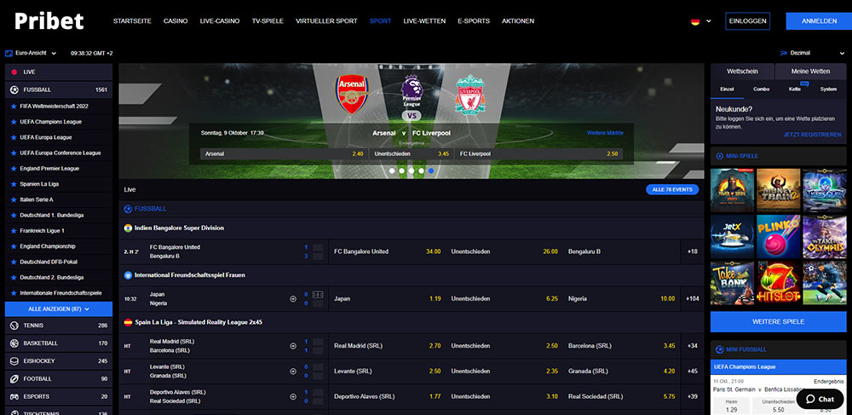
Task: Open the Chat widget
Action: (x=820, y=399)
